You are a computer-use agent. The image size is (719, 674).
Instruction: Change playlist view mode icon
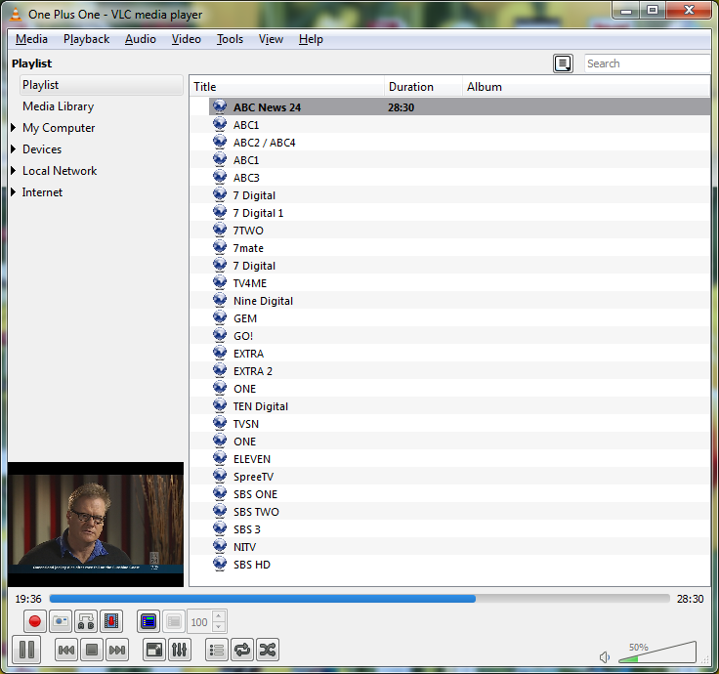tap(563, 63)
